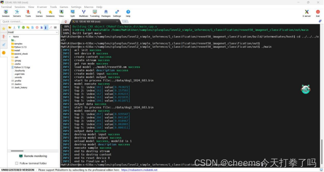This screenshot has height=172, width=324.
Task: Select the Python-3.7.5 folder
Action: pos(19,47)
